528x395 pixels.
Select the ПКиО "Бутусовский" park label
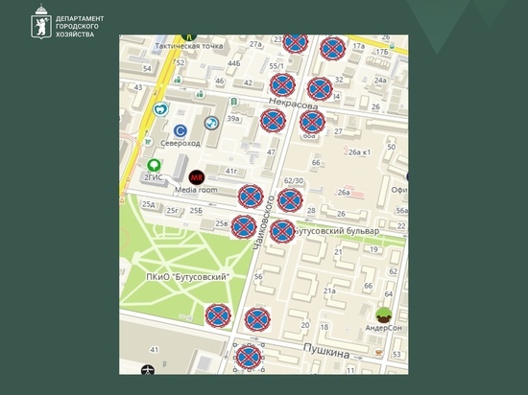[188, 277]
